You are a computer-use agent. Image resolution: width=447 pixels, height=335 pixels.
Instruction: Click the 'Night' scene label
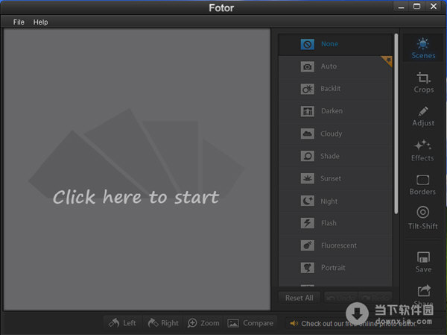click(329, 201)
